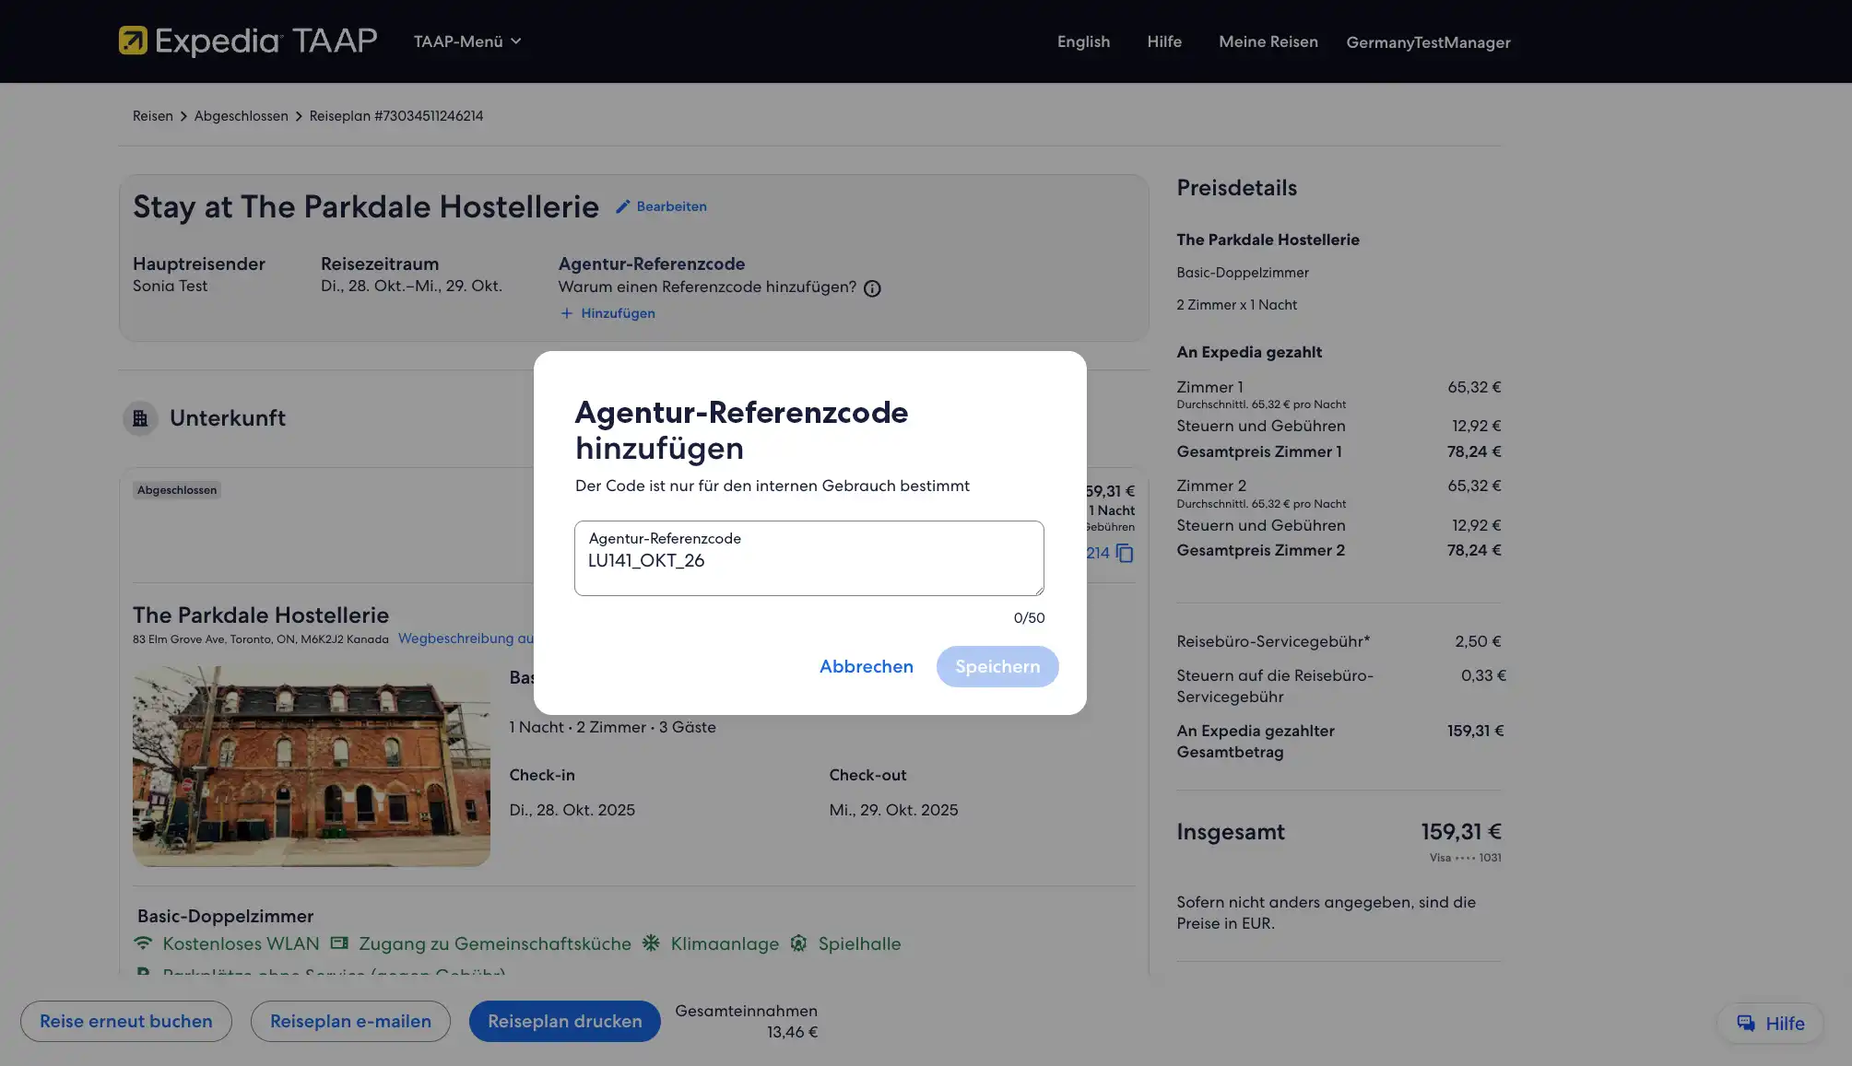Screen dimensions: 1852x1066
Task: Open Hilfe in the top navigation
Action: point(1164,41)
